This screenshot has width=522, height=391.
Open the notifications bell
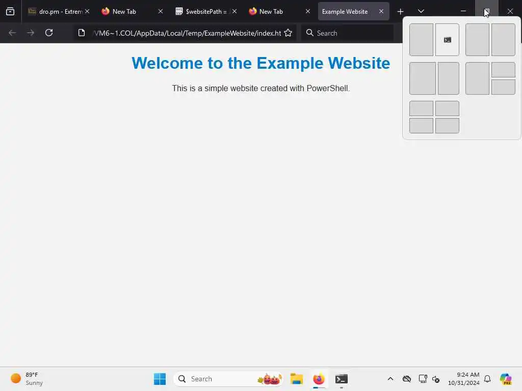click(x=487, y=379)
